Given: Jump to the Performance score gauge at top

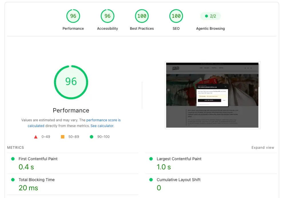Looking at the screenshot, I should point(73,16).
